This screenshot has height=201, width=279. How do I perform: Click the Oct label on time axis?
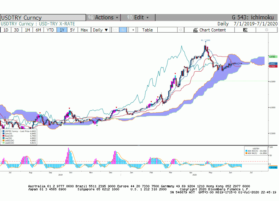(71, 173)
